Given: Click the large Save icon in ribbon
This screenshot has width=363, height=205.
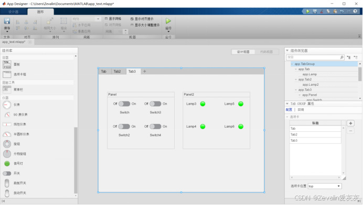Looking at the screenshot, I should point(7,21).
